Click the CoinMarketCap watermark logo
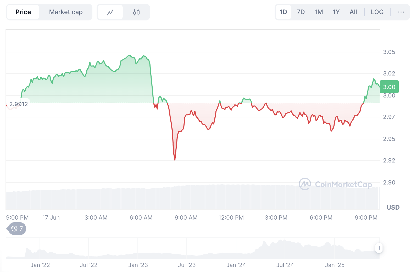Image resolution: width=411 pixels, height=272 pixels. click(335, 184)
